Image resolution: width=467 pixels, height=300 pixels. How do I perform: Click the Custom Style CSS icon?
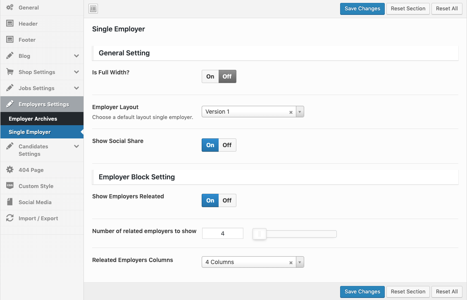click(x=10, y=186)
